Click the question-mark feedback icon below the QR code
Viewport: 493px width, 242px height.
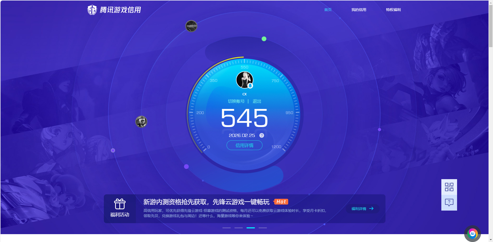pos(449,202)
